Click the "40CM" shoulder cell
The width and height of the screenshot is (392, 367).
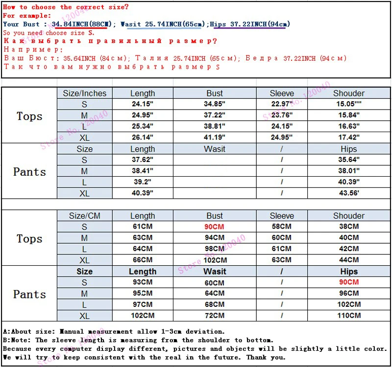(349, 238)
